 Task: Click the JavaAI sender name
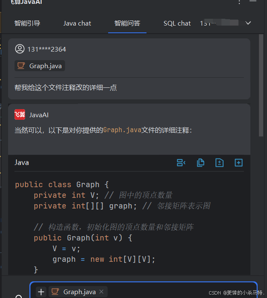coord(39,115)
